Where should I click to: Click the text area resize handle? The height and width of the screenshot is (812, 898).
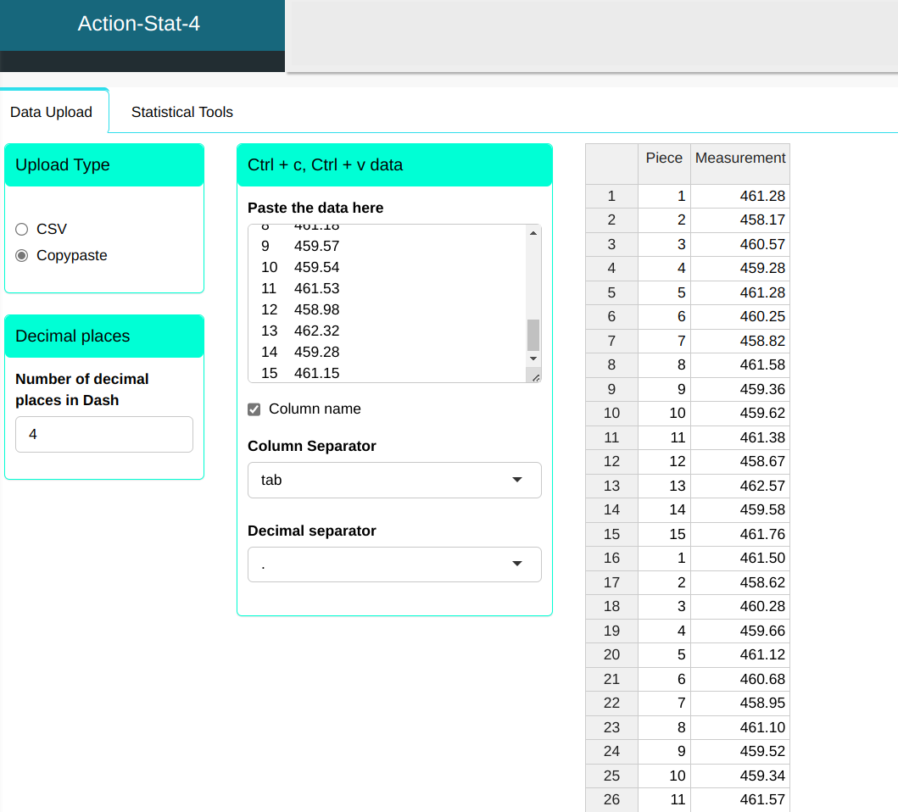click(534, 376)
